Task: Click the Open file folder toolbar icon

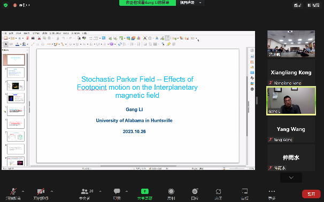Action: [13, 38]
